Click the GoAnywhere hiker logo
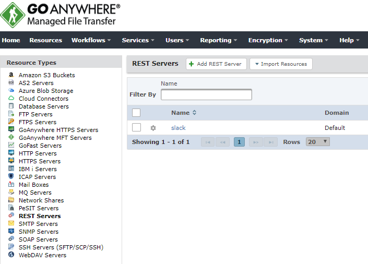 click(x=13, y=15)
